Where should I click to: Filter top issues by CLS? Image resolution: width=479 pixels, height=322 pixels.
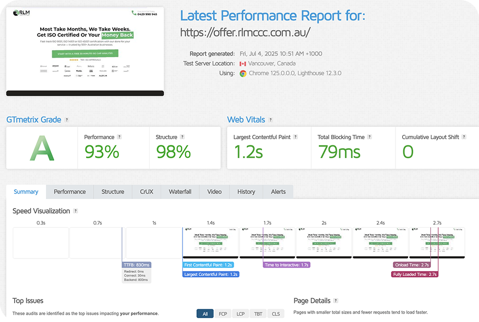click(x=275, y=314)
